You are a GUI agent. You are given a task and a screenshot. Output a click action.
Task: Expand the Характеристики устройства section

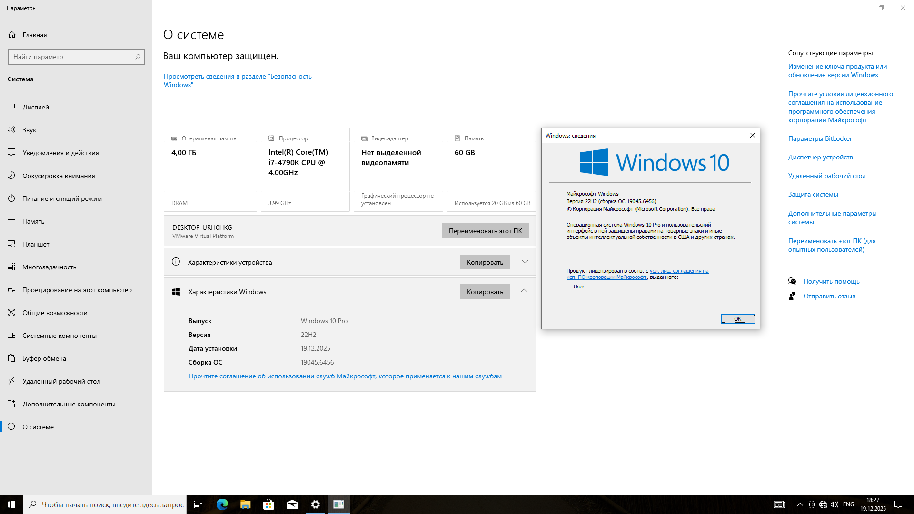(525, 262)
